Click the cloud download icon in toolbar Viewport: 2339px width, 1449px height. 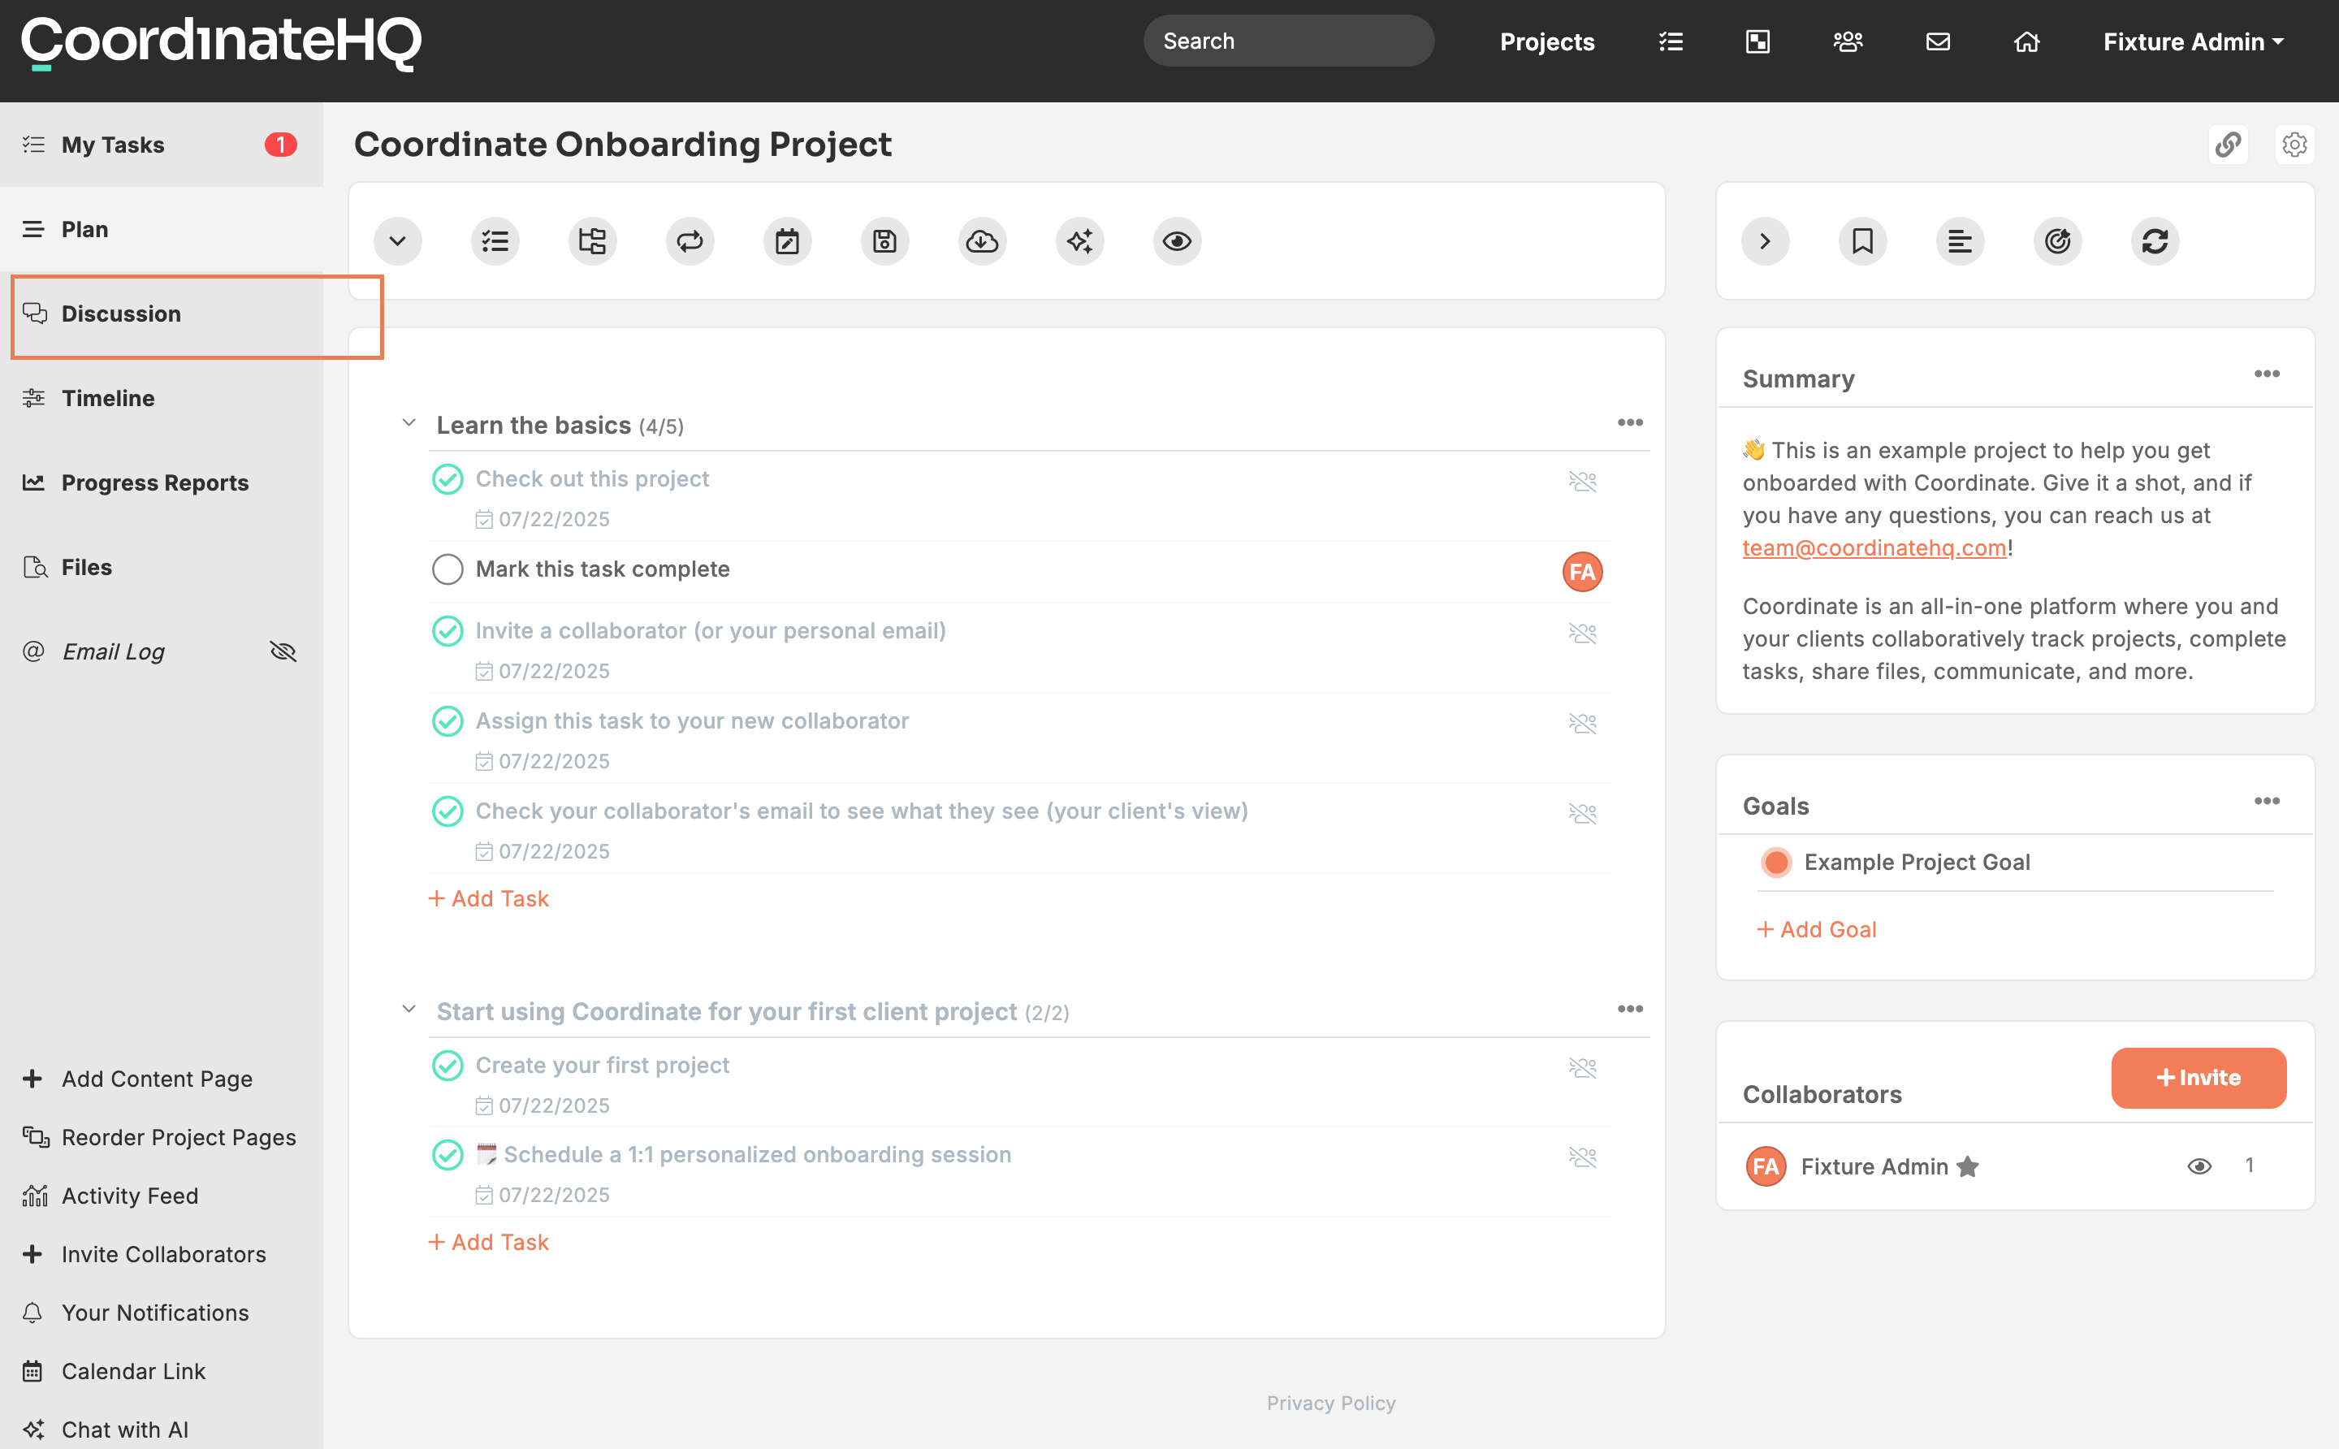[x=982, y=240]
